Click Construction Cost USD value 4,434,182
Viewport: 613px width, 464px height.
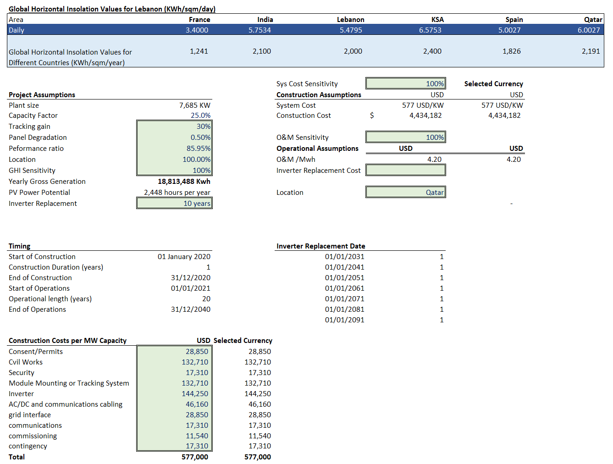[425, 115]
